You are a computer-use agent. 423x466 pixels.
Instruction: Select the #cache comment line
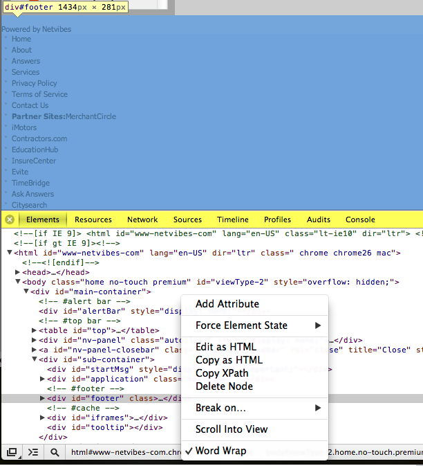point(83,408)
